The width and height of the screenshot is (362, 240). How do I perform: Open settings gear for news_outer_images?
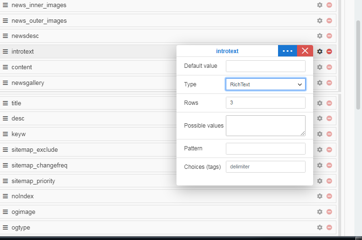click(320, 20)
